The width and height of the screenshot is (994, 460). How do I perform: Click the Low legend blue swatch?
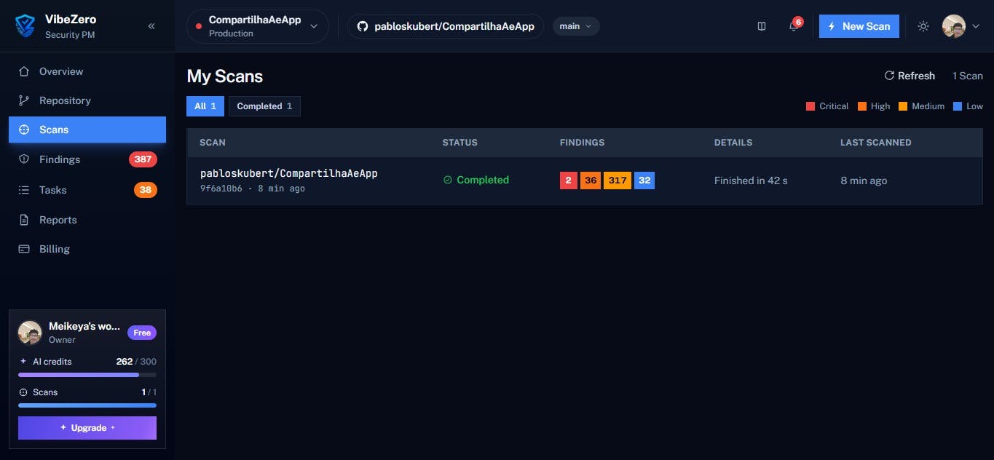tap(958, 106)
